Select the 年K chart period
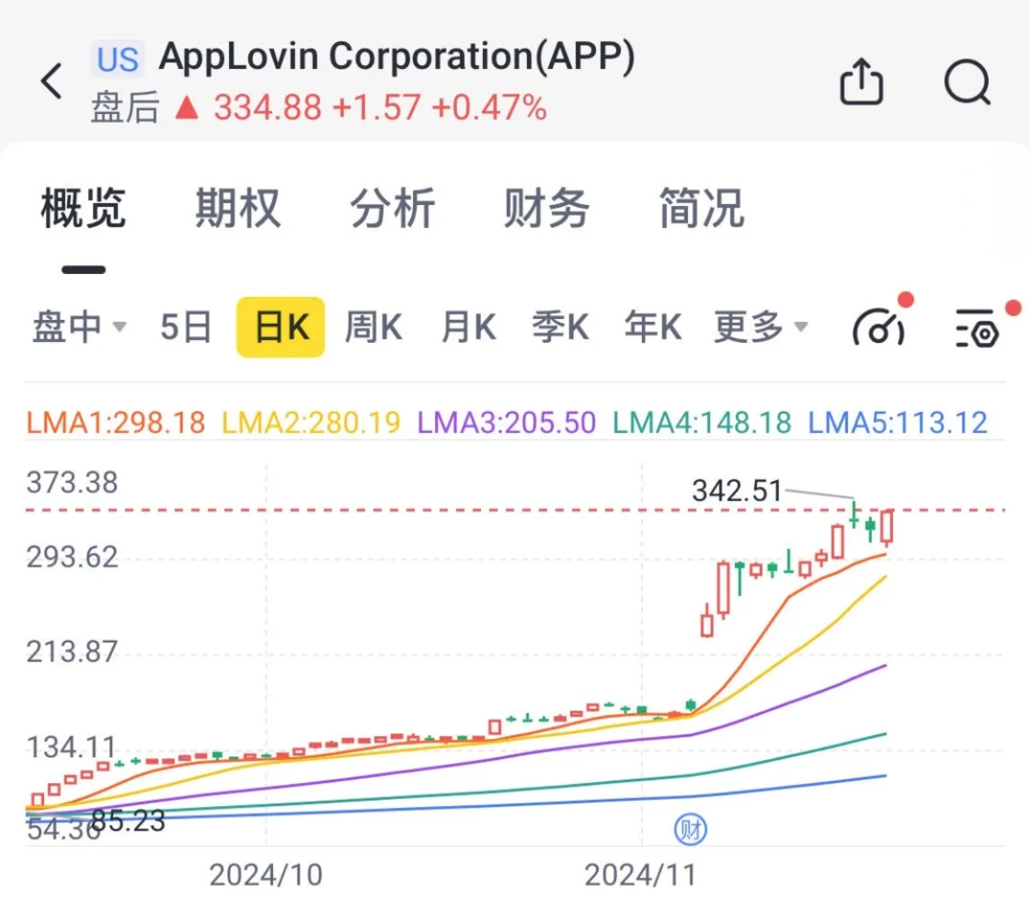 [x=653, y=327]
